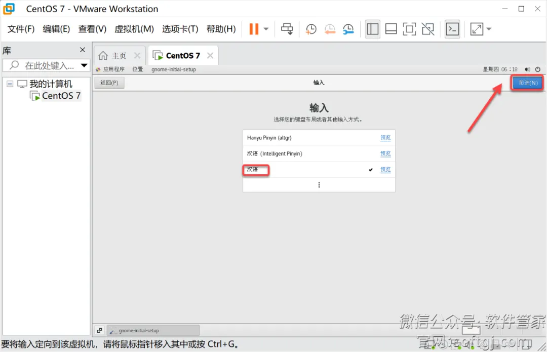547x352 pixels.
Task: Click the library search input field
Action: point(46,65)
